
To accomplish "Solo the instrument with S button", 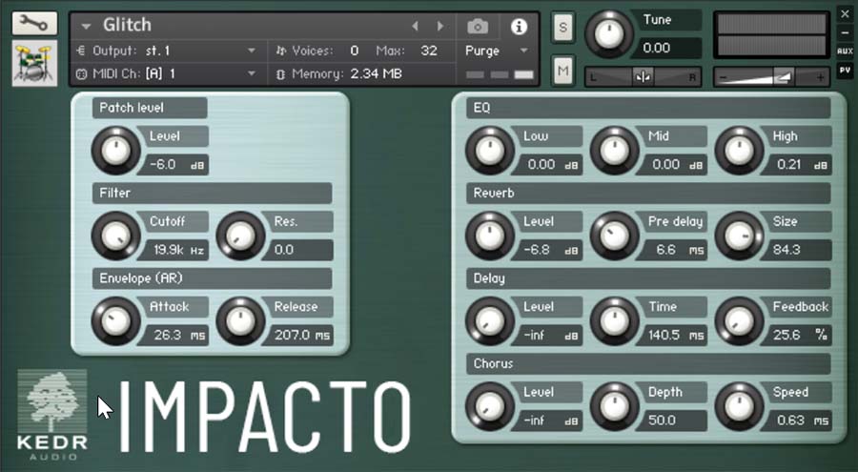I will [563, 27].
